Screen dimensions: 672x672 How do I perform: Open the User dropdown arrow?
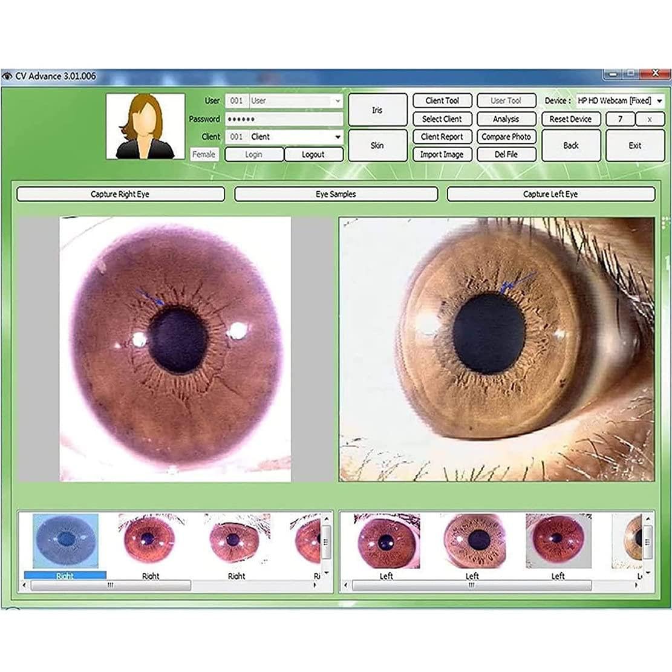pos(338,101)
